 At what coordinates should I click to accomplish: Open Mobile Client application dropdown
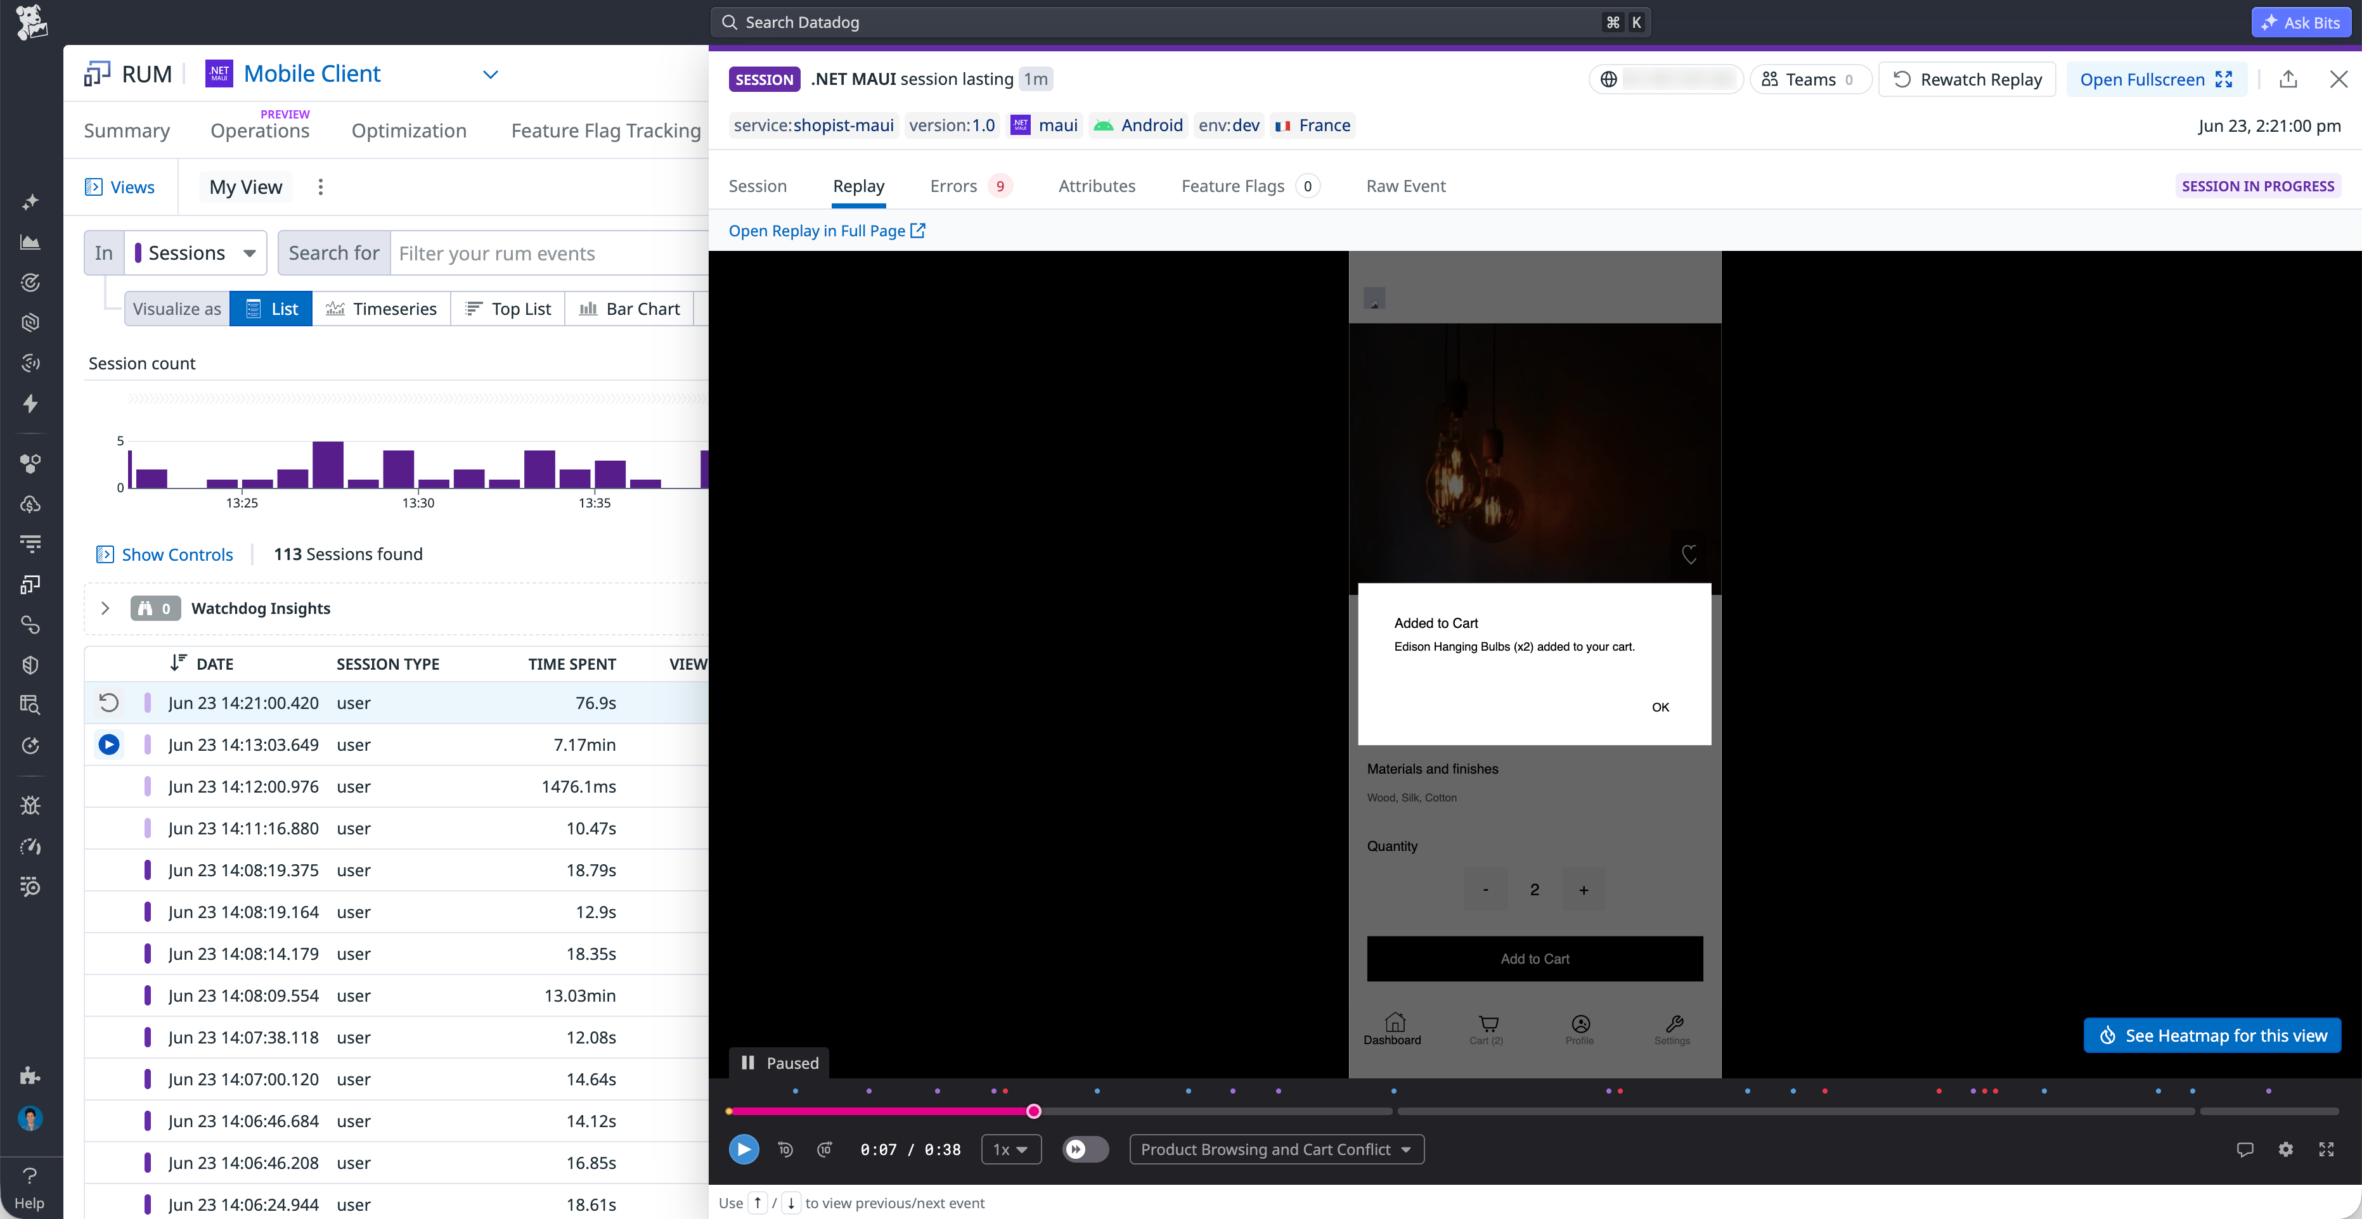(x=491, y=74)
